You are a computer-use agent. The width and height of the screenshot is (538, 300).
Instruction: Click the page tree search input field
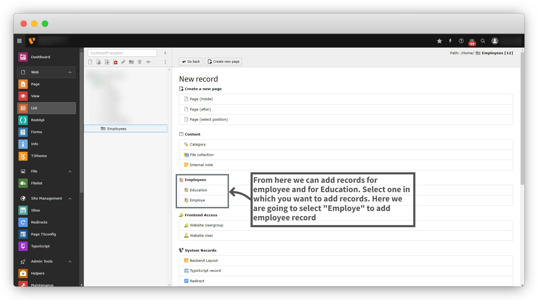tap(122, 53)
